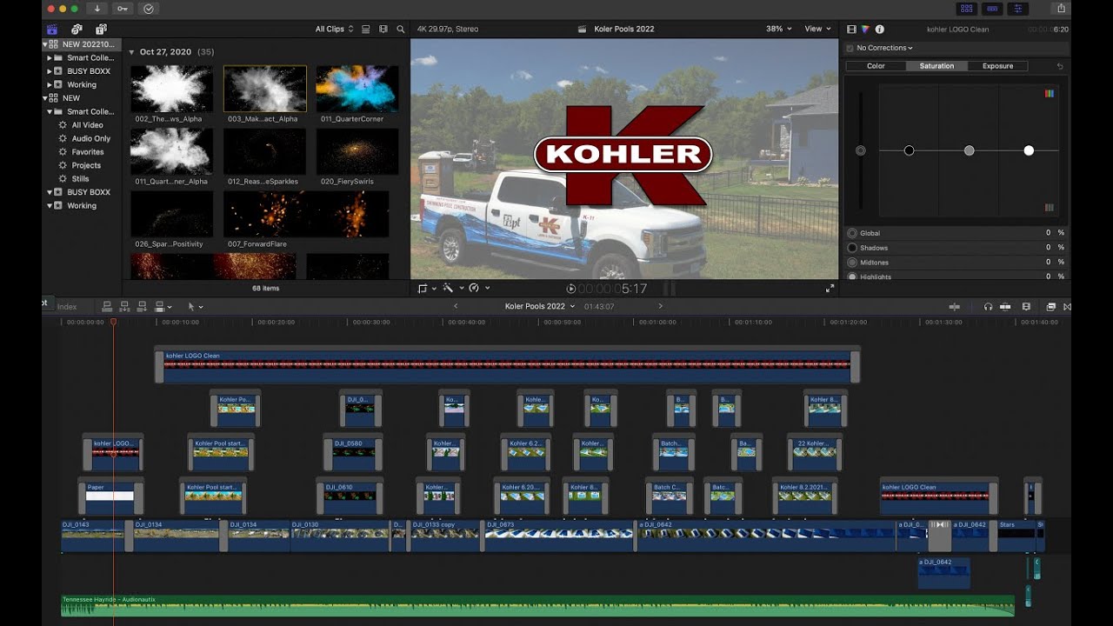Viewport: 1113px width, 626px height.
Task: Reset the color board with undo arrow
Action: point(1060,66)
